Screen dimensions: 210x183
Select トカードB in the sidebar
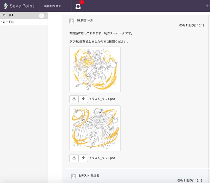24,22
